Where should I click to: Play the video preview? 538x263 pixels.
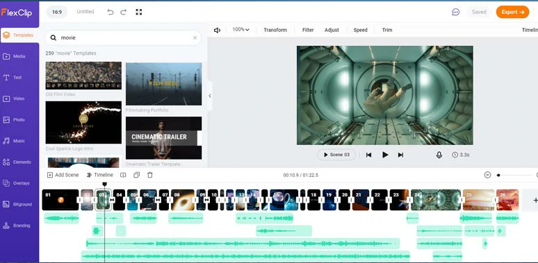[385, 155]
